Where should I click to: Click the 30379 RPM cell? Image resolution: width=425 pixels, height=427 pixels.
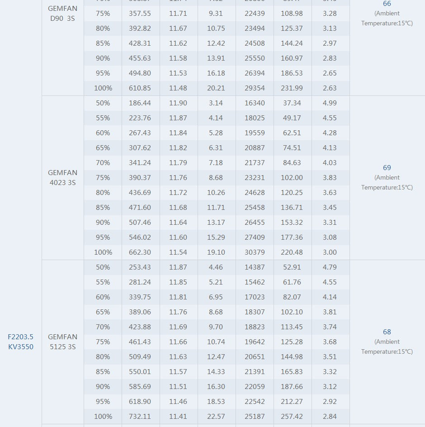pyautogui.click(x=255, y=252)
